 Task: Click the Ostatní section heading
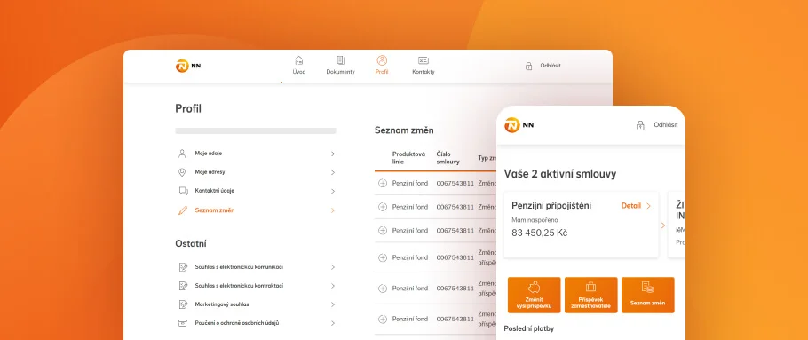pos(191,243)
